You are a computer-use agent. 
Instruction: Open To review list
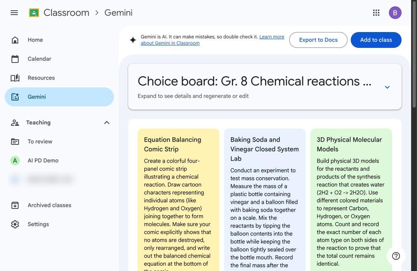point(59,142)
